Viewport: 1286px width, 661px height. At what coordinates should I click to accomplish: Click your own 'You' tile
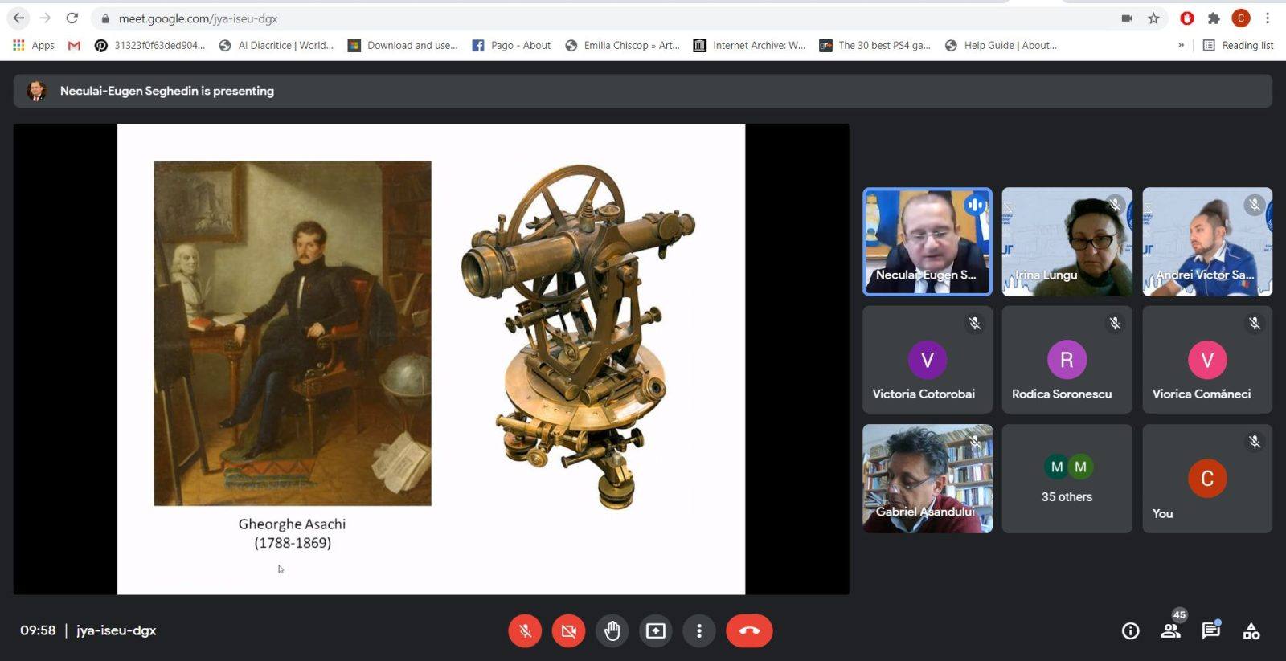(1207, 479)
